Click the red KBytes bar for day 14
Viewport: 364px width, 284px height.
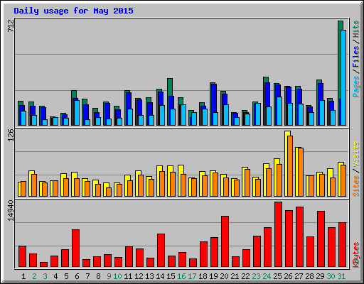pyautogui.click(x=161, y=251)
